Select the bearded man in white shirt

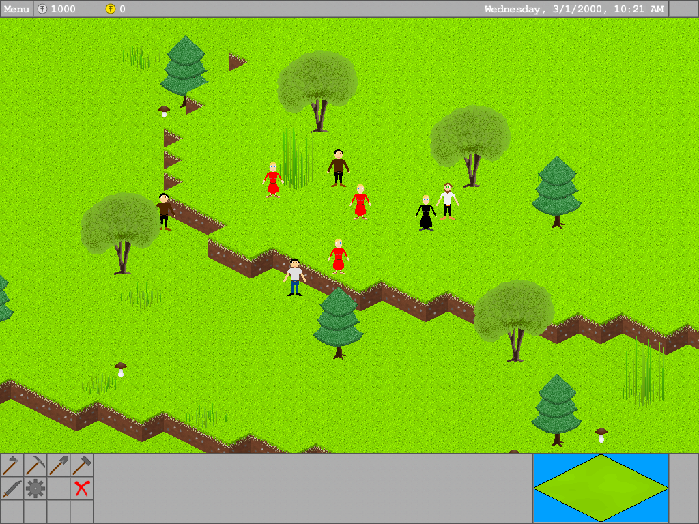pyautogui.click(x=448, y=201)
